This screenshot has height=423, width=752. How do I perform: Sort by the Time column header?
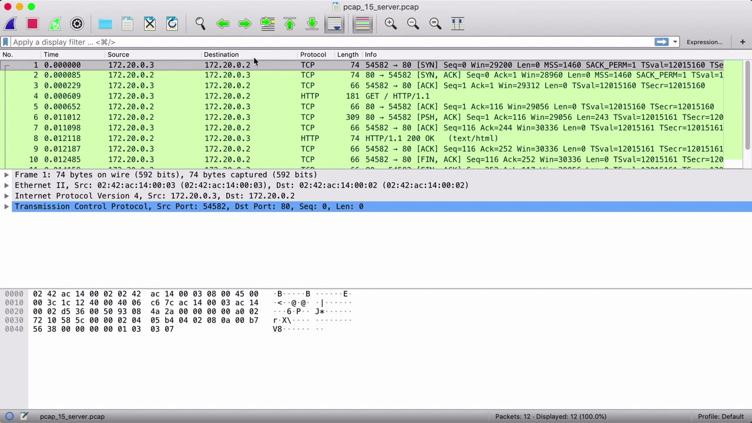click(x=74, y=54)
